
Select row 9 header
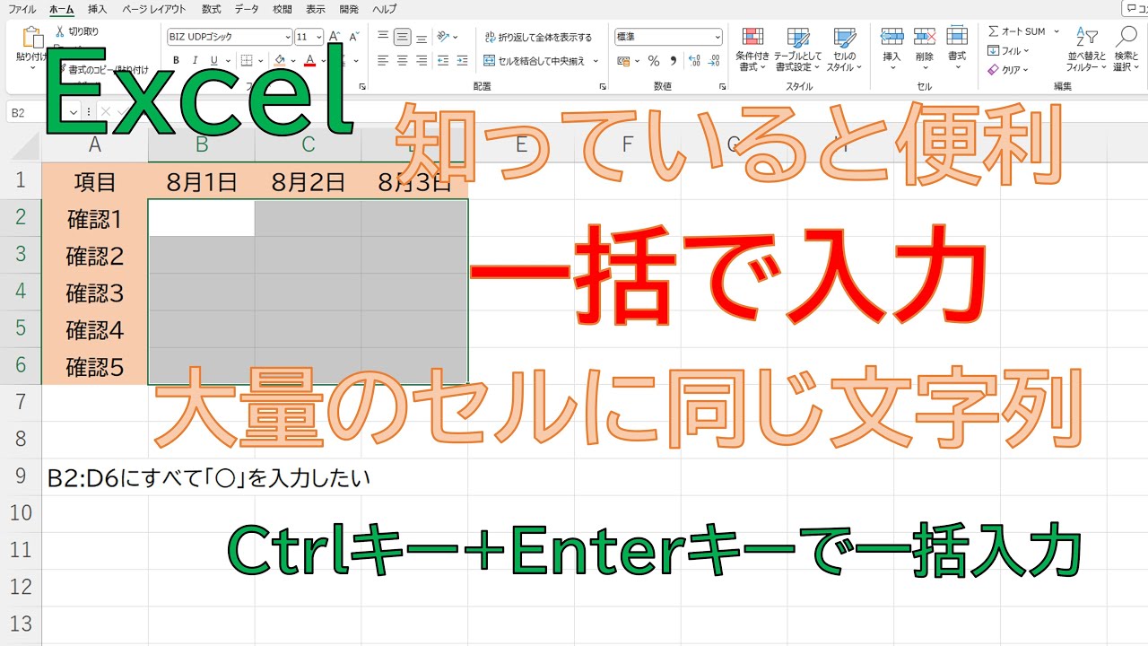(x=21, y=476)
